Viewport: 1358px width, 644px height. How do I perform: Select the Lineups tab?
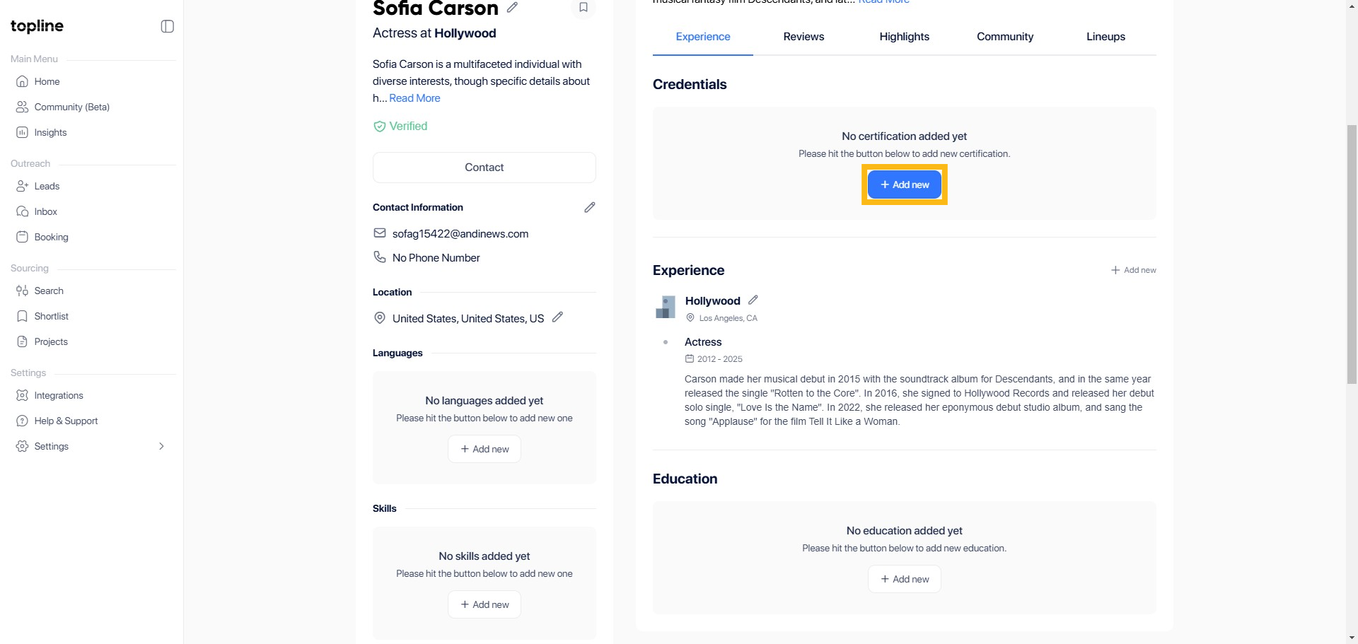(x=1105, y=37)
